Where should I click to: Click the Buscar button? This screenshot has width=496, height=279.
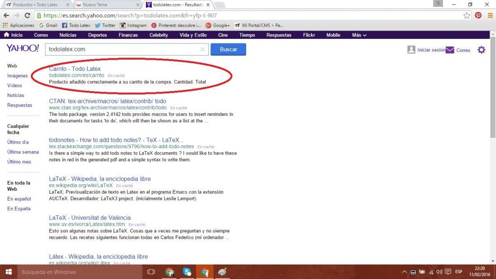pyautogui.click(x=229, y=49)
